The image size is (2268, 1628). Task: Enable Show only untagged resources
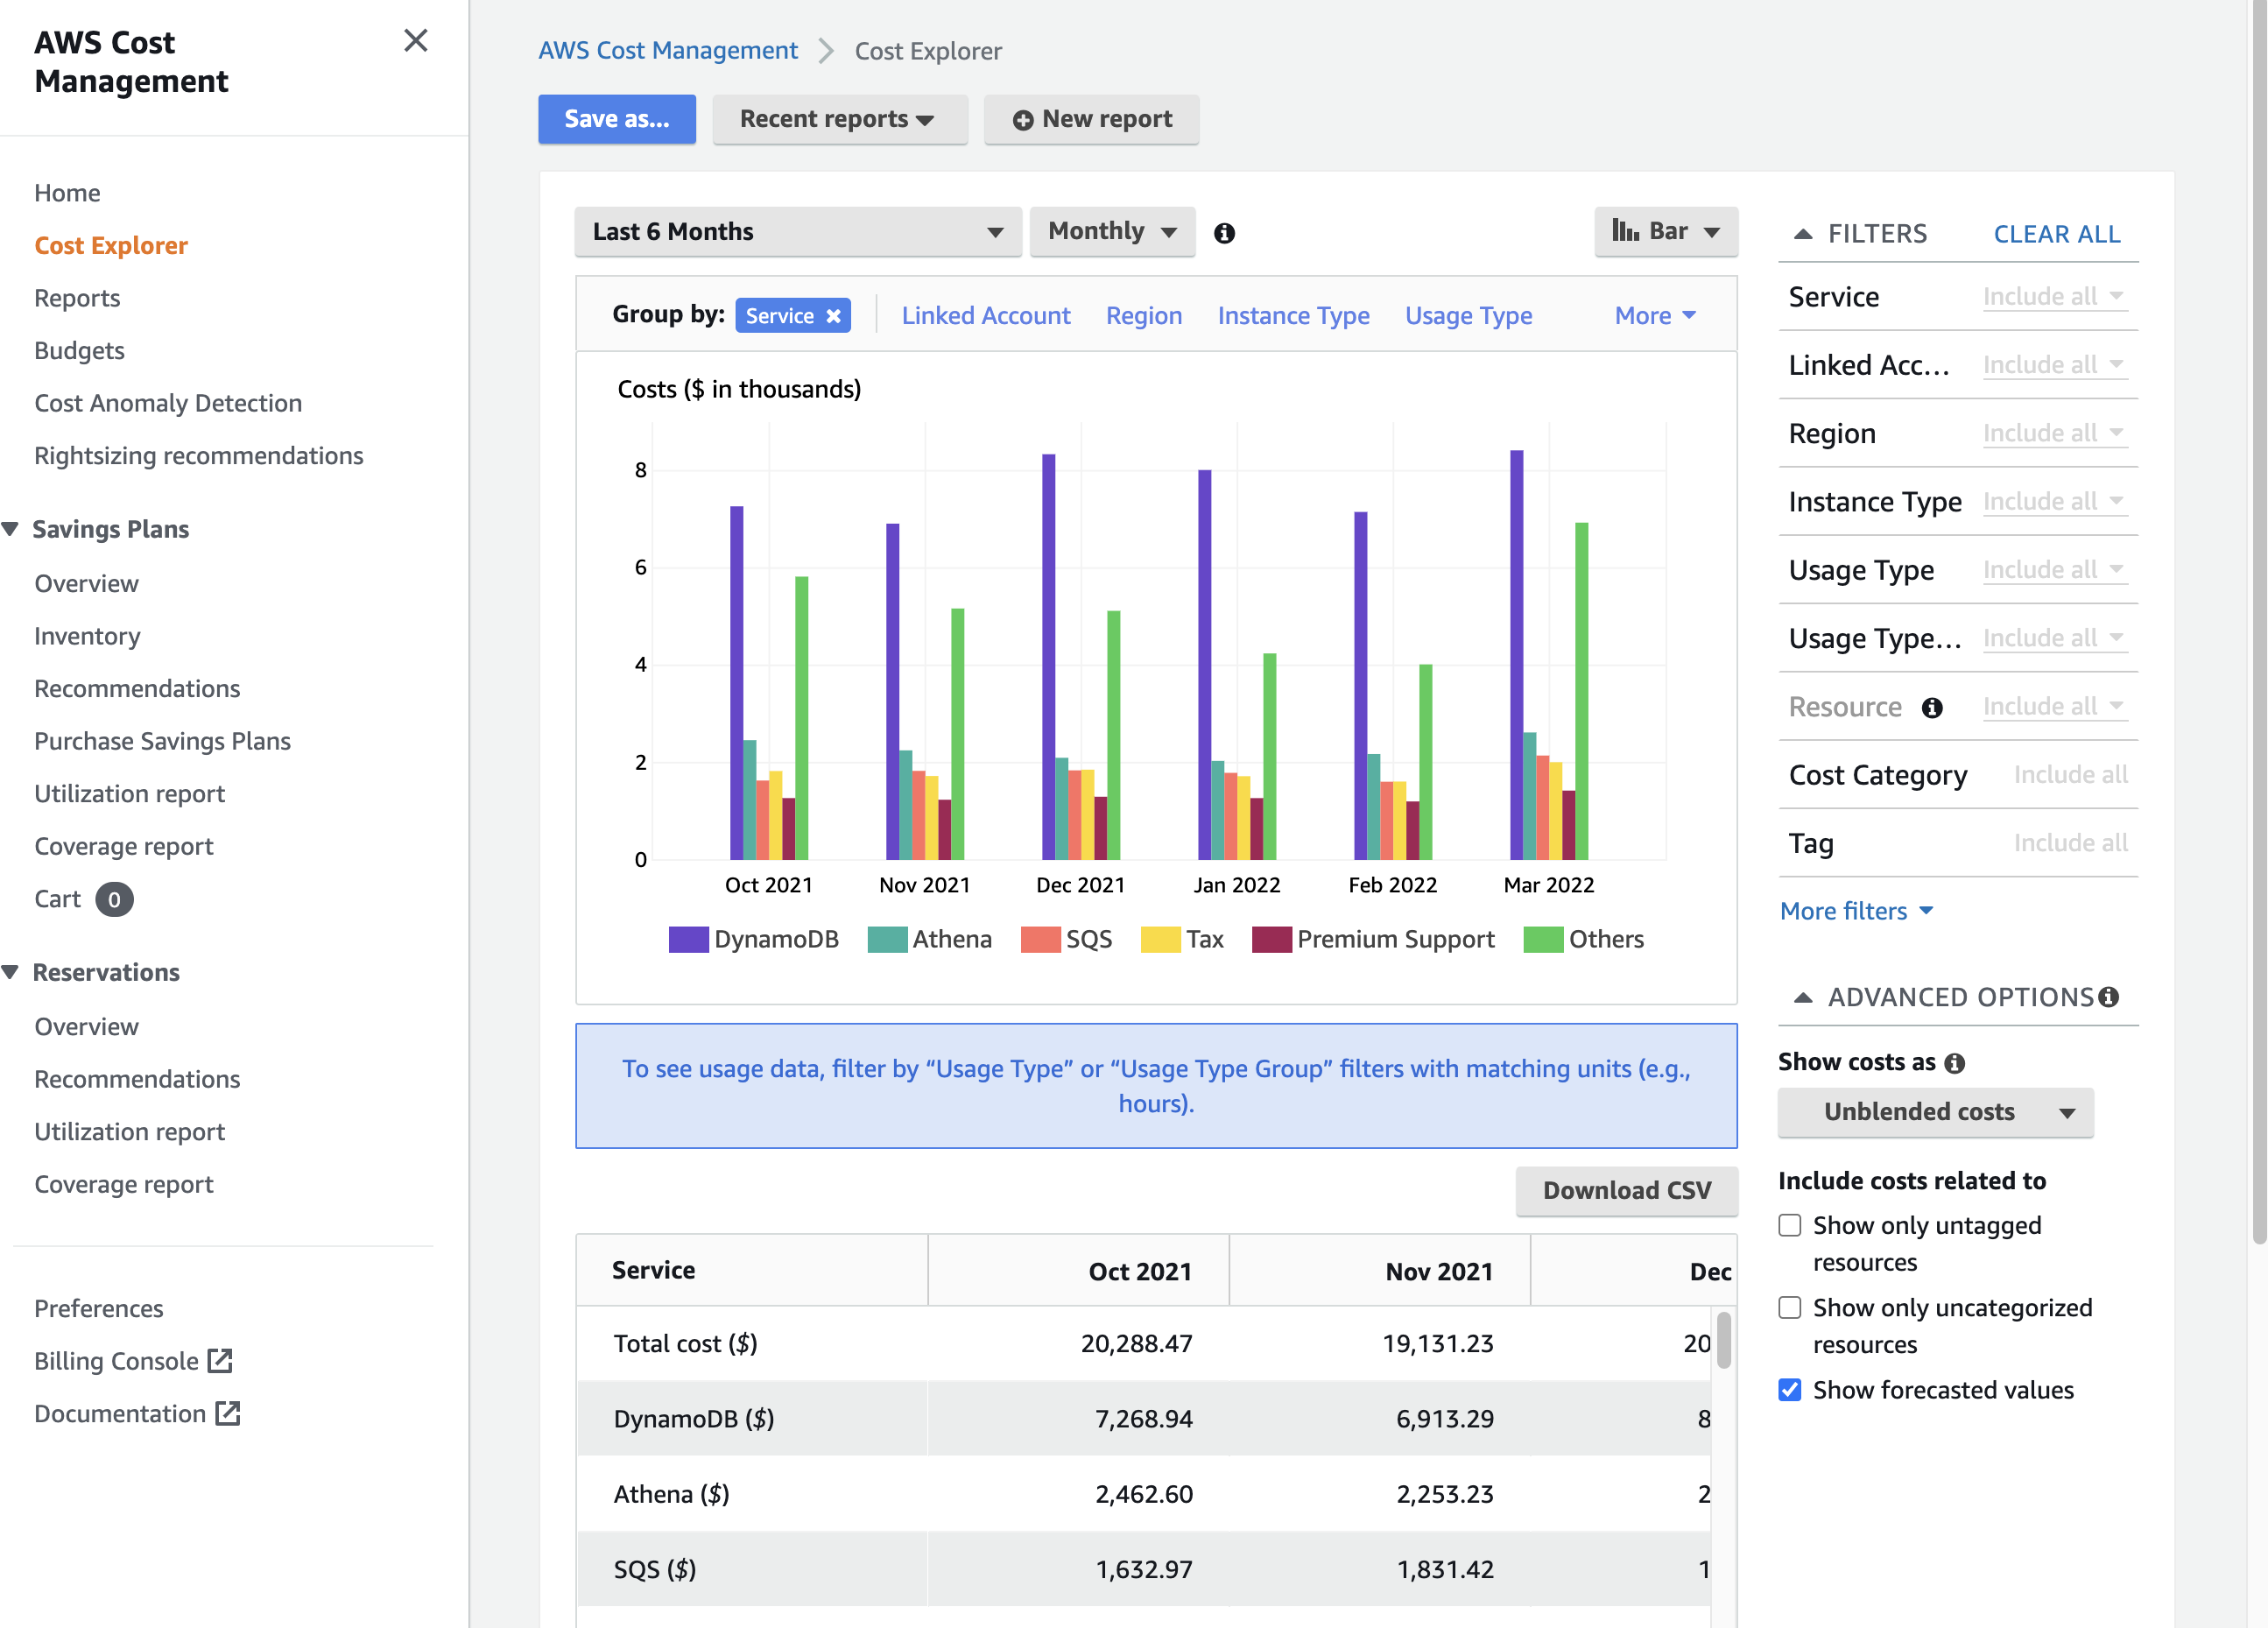(x=1790, y=1225)
